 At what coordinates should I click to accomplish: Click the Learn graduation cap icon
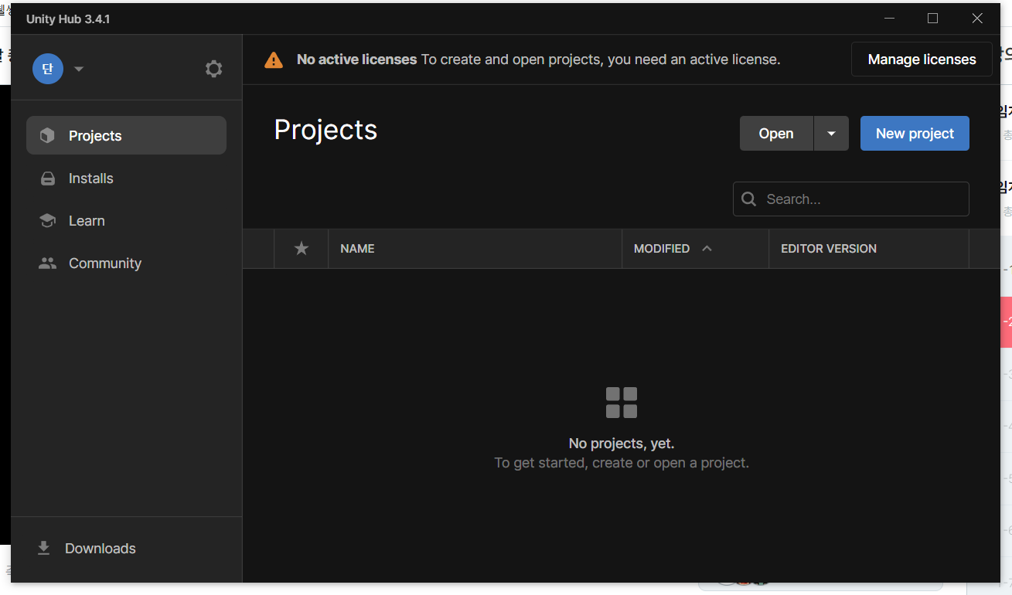48,221
